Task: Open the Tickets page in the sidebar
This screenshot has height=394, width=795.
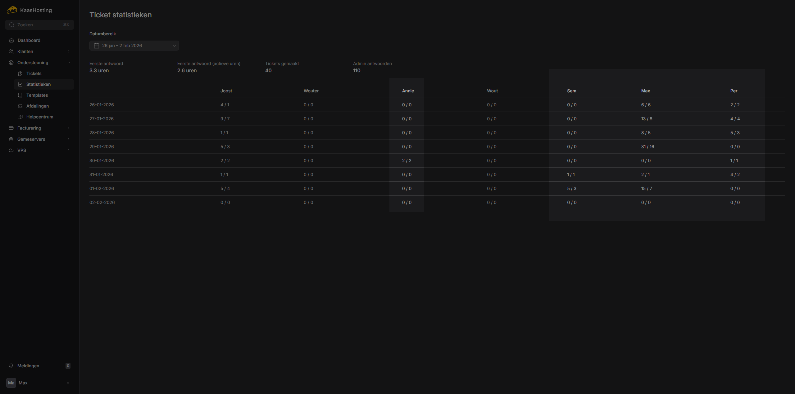Action: tap(34, 73)
